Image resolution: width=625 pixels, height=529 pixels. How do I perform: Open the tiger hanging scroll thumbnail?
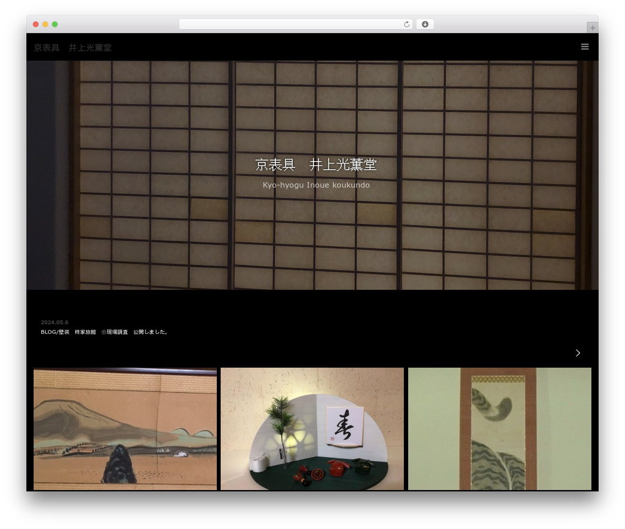click(x=500, y=429)
